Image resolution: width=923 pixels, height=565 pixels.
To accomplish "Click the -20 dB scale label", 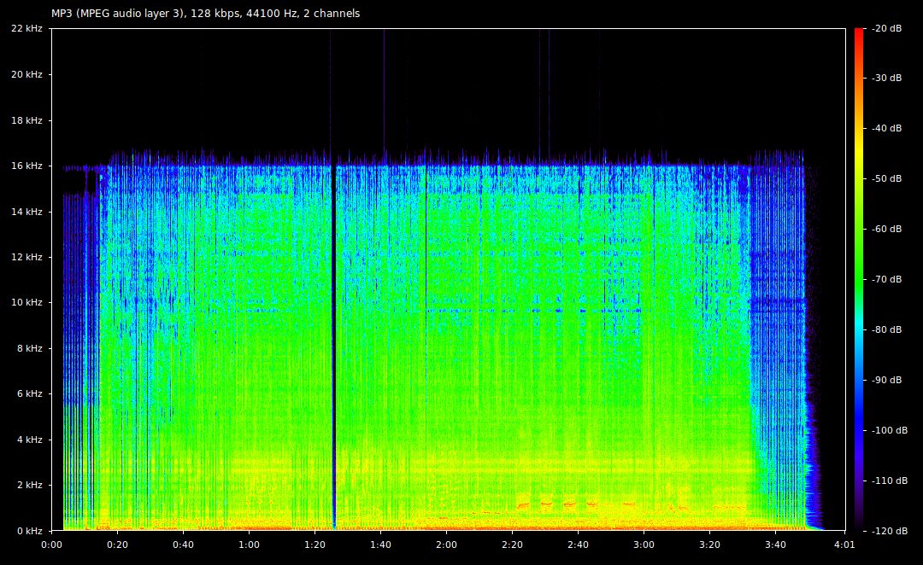I will [886, 28].
